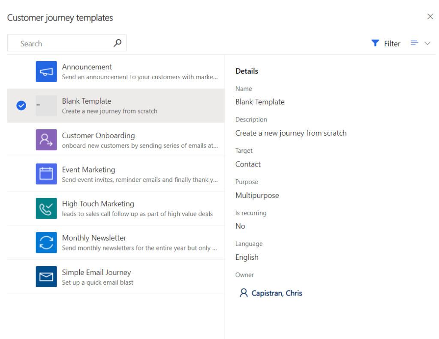439x339 pixels.
Task: Click the High Touch Marketing phone icon
Action: click(46, 208)
